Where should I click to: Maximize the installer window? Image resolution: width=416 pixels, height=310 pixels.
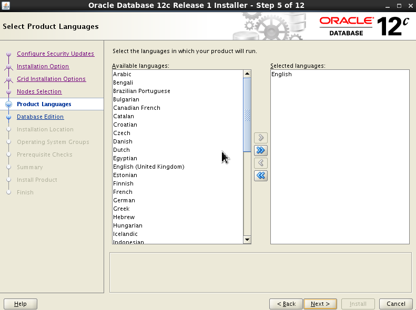tap(399, 6)
